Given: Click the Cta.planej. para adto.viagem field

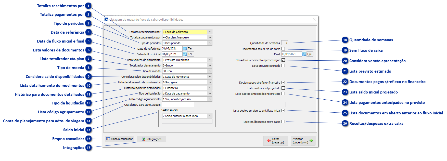Looking at the screenshot, I should (178, 104).
